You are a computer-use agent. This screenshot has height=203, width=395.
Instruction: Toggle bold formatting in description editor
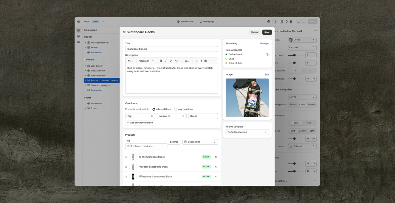coord(161,61)
